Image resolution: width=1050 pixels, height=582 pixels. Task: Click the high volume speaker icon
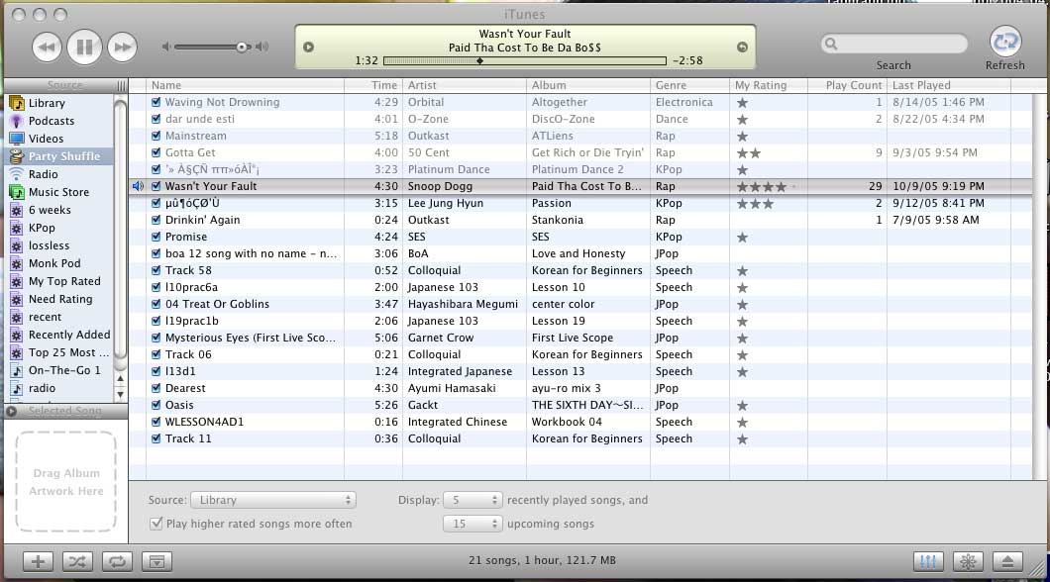pos(262,47)
